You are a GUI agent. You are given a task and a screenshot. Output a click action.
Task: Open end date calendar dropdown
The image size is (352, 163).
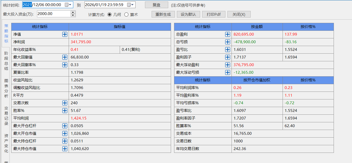pos(130,5)
